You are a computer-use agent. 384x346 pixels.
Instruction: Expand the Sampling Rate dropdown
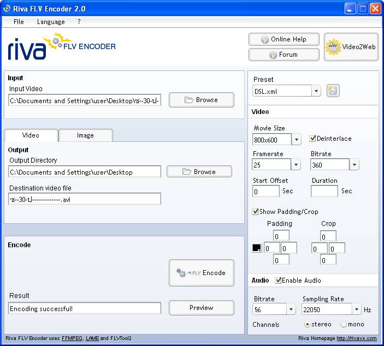tap(357, 309)
